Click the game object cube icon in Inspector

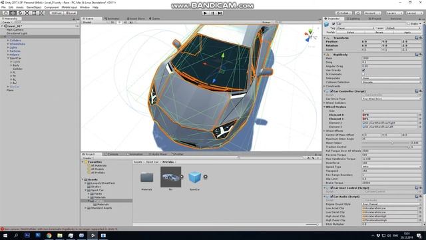(x=327, y=25)
